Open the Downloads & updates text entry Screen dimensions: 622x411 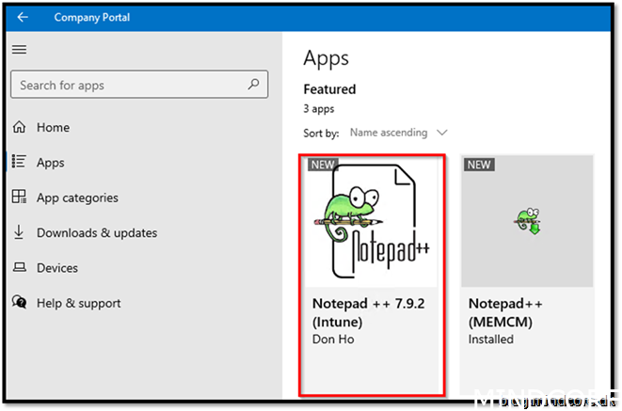pos(96,232)
